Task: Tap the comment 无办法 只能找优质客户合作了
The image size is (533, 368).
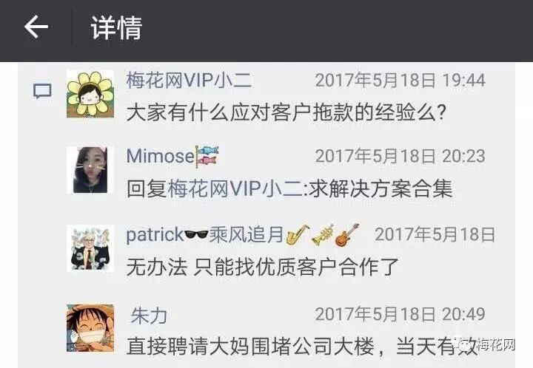Action: tap(262, 268)
